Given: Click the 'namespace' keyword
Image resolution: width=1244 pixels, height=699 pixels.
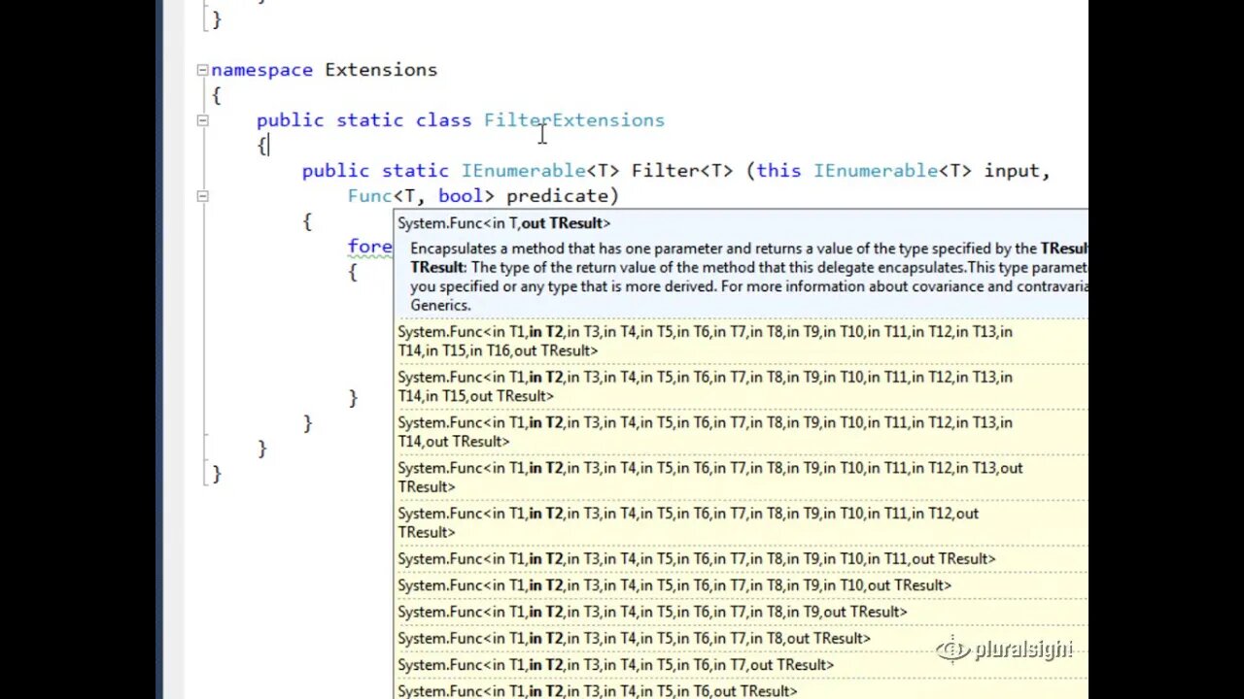Looking at the screenshot, I should pos(262,70).
